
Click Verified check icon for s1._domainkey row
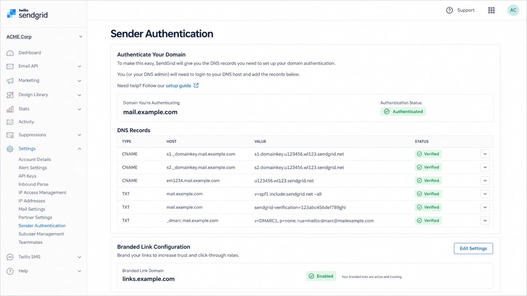point(420,154)
